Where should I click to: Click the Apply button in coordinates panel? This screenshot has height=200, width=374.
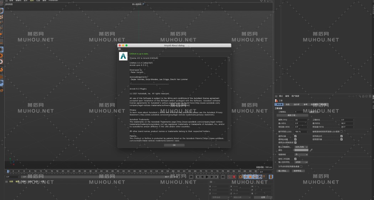tap(263, 198)
